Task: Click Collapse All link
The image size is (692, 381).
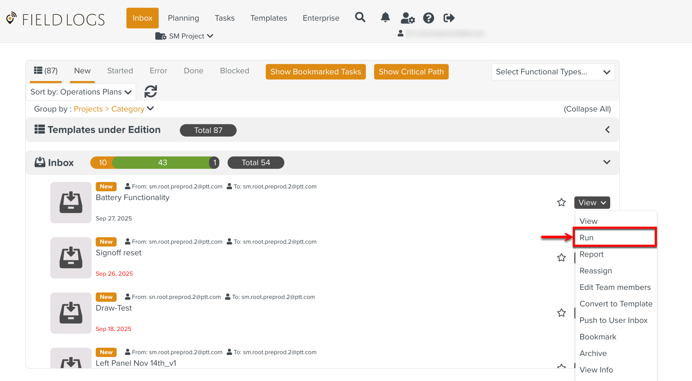Action: pos(587,109)
